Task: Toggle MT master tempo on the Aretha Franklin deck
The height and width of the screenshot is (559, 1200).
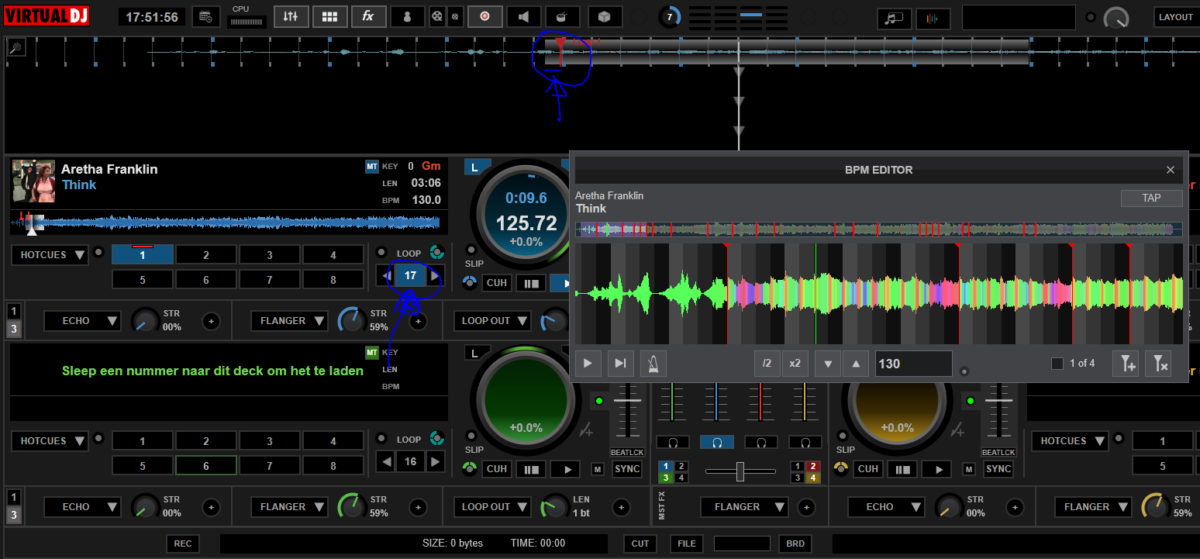Action: (372, 167)
